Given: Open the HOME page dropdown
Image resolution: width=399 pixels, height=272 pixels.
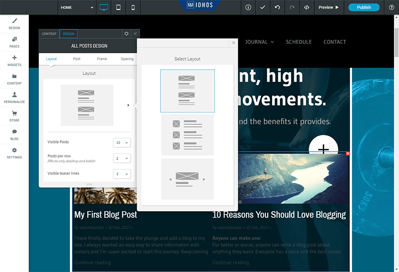Looking at the screenshot, I should tap(77, 7).
